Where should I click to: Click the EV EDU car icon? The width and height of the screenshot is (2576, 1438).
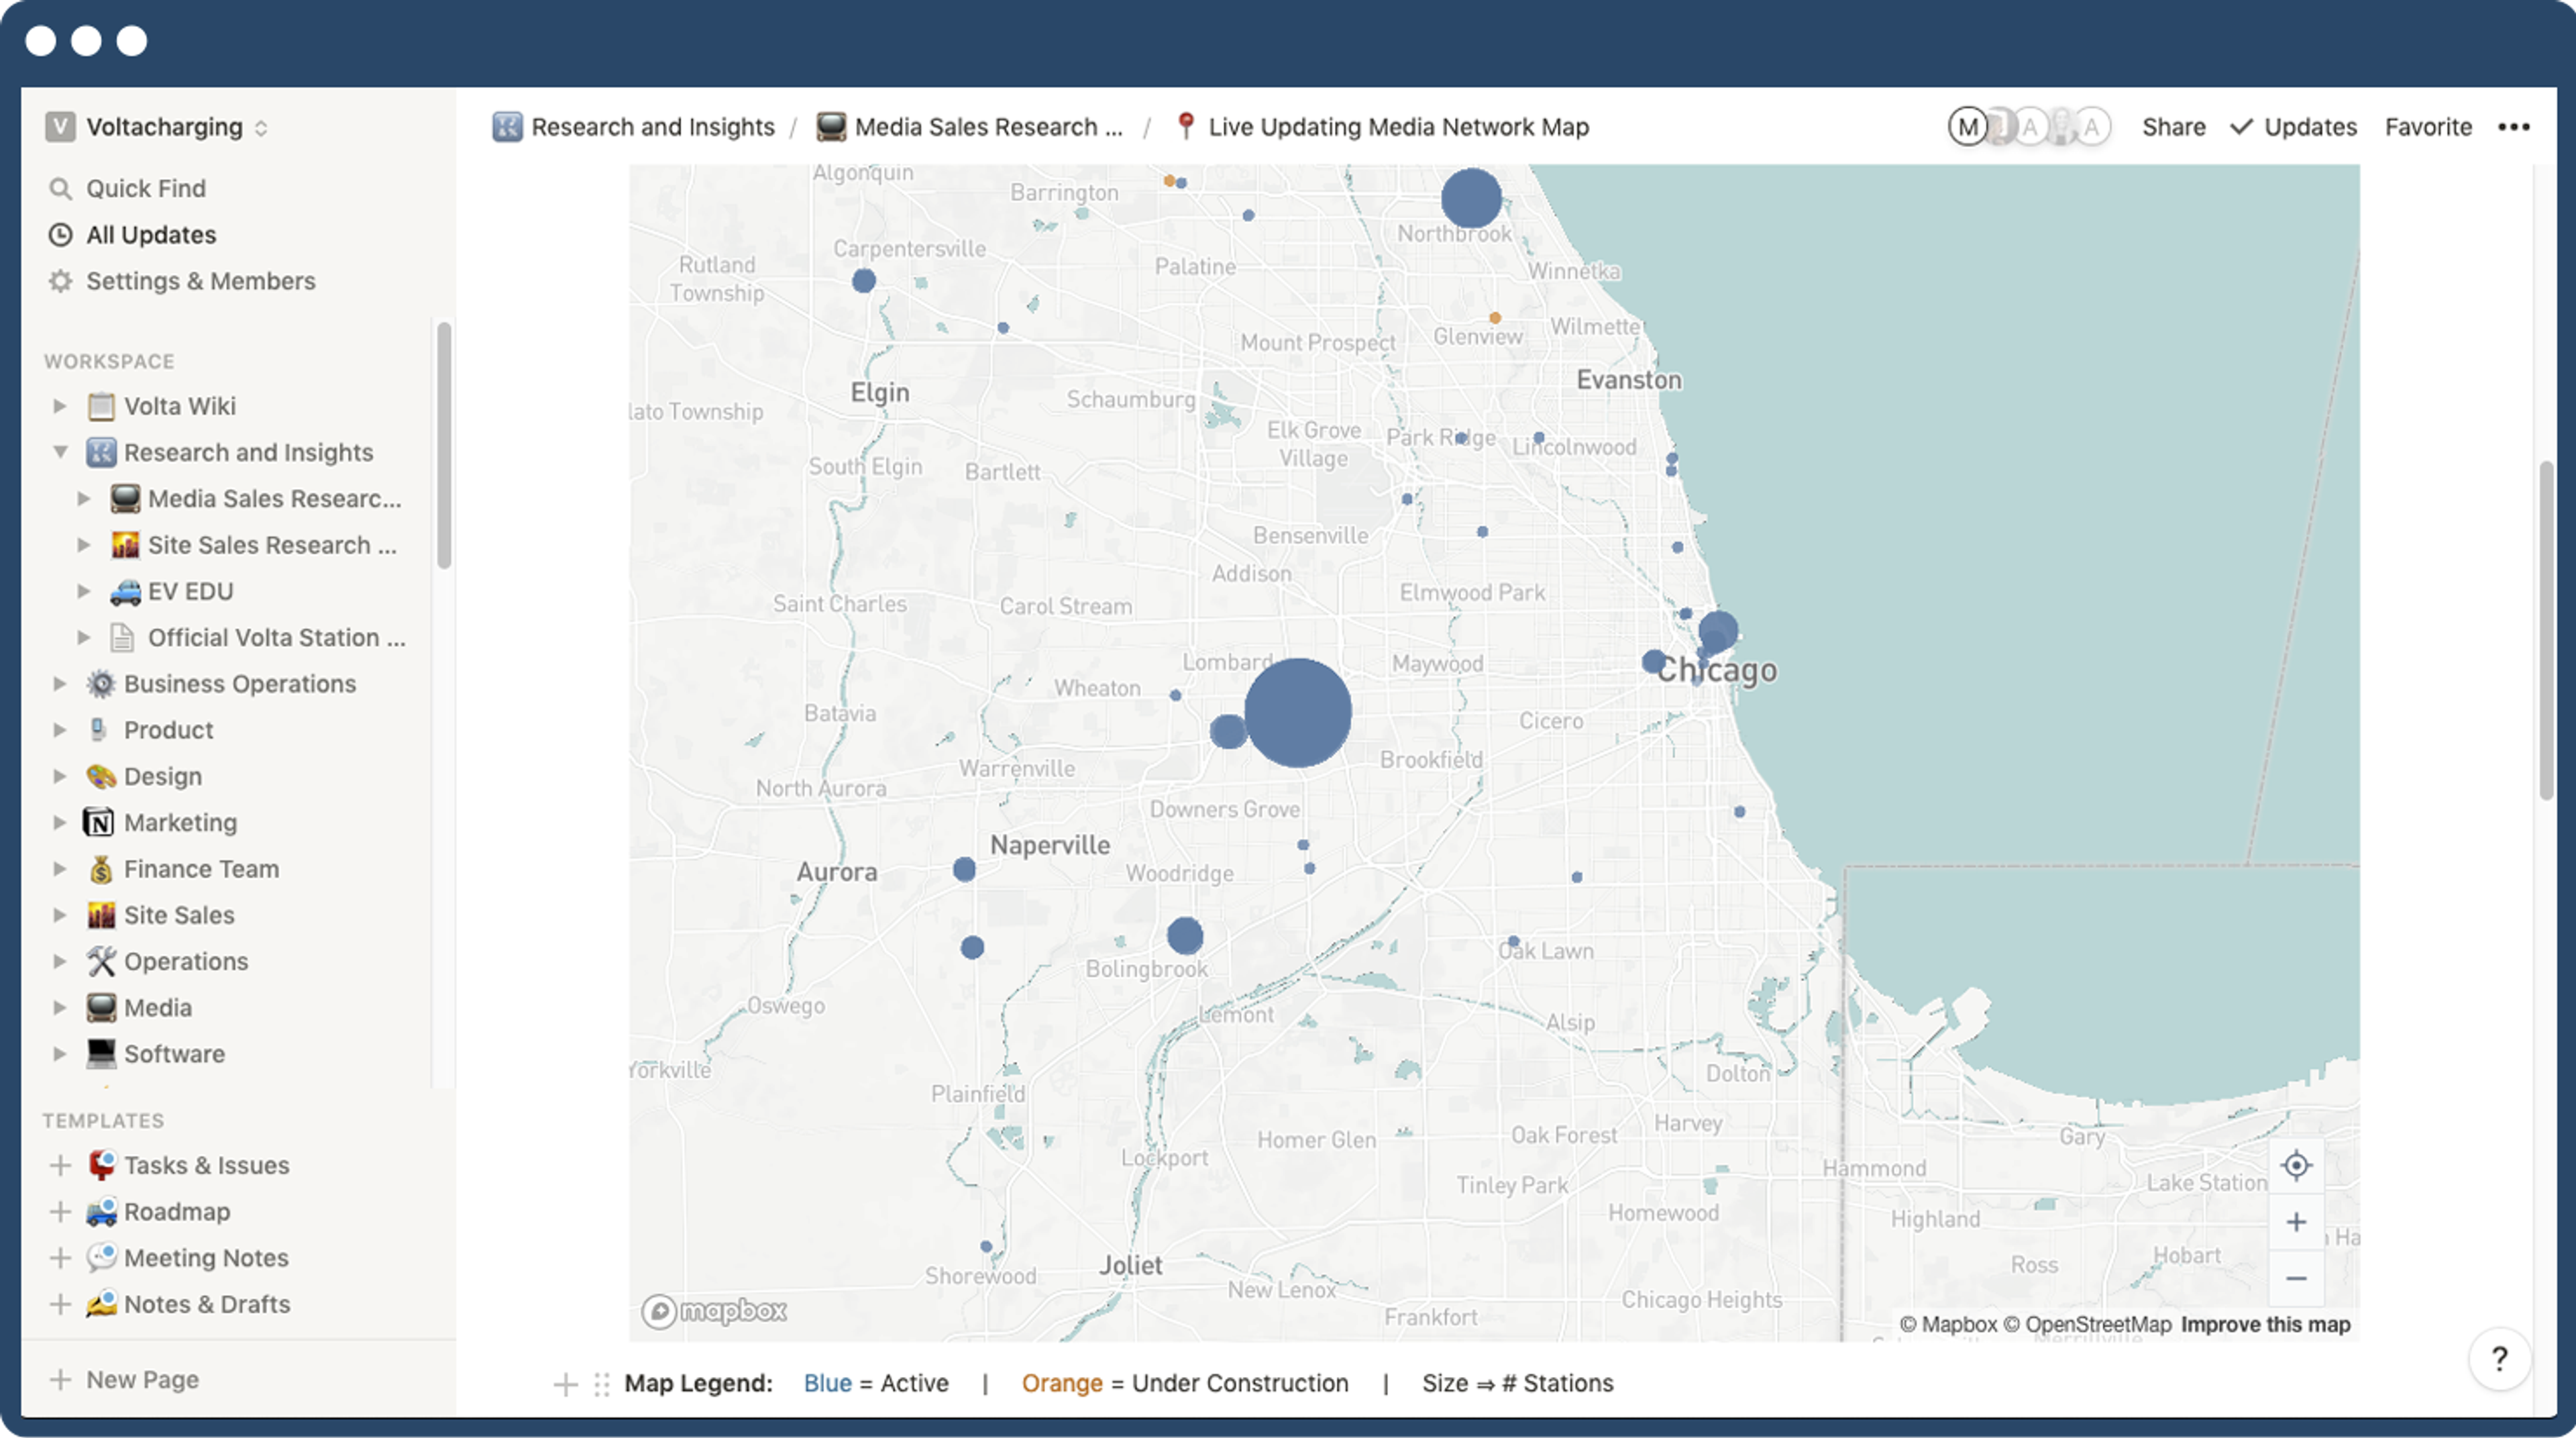(x=125, y=591)
